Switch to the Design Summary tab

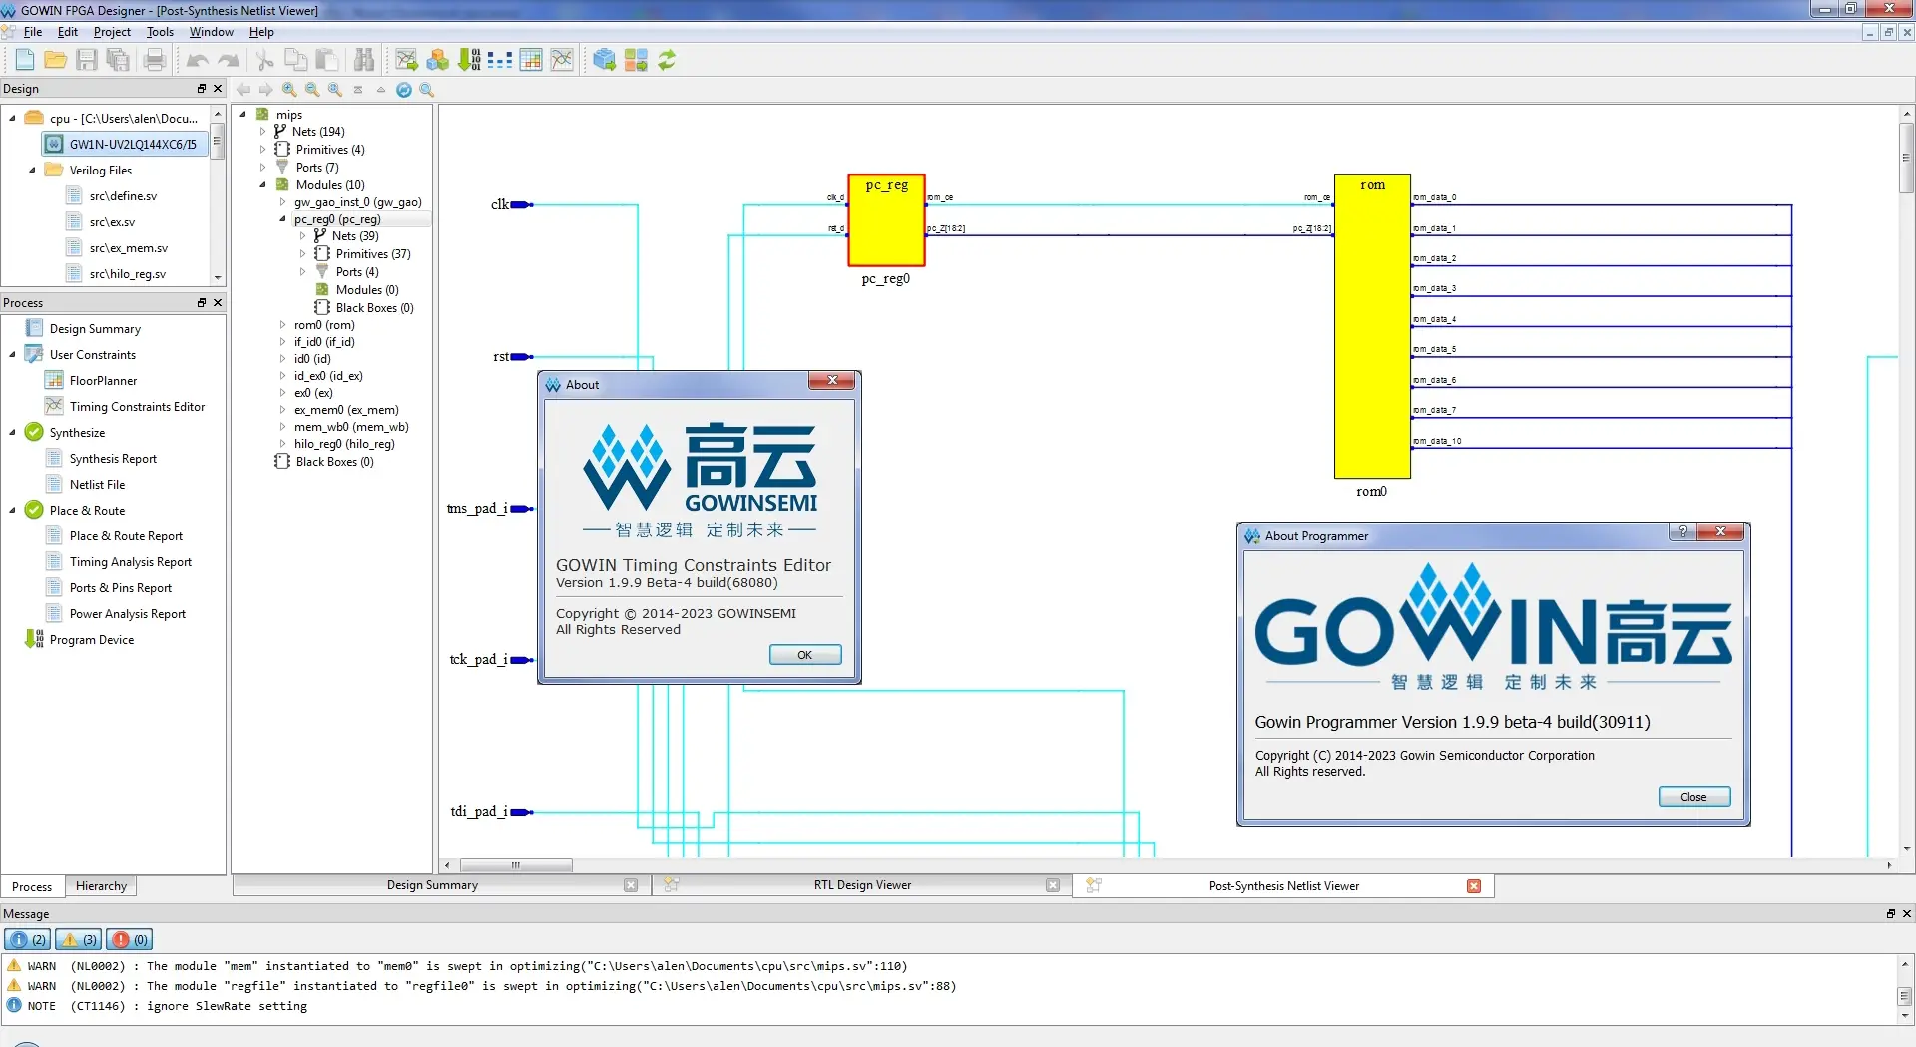[x=432, y=885]
